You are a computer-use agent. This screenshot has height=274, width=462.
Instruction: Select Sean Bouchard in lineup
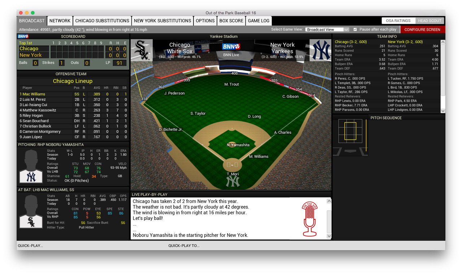(73, 121)
